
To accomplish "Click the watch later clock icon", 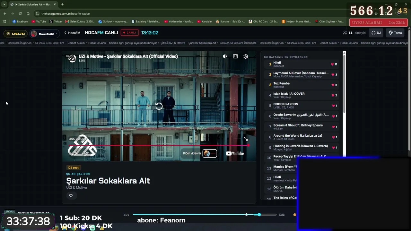I will click(x=85, y=154).
